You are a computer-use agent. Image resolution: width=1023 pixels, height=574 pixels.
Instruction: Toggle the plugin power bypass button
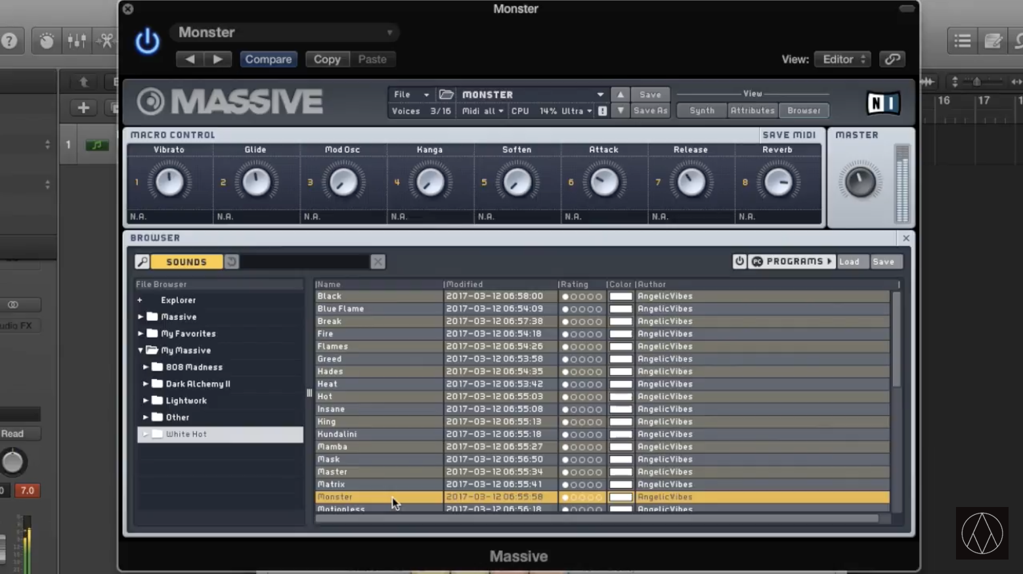[x=147, y=42]
